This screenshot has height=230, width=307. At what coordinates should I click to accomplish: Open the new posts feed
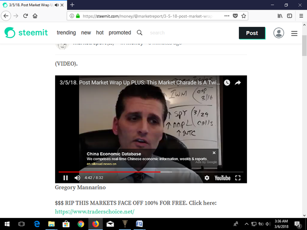click(86, 33)
